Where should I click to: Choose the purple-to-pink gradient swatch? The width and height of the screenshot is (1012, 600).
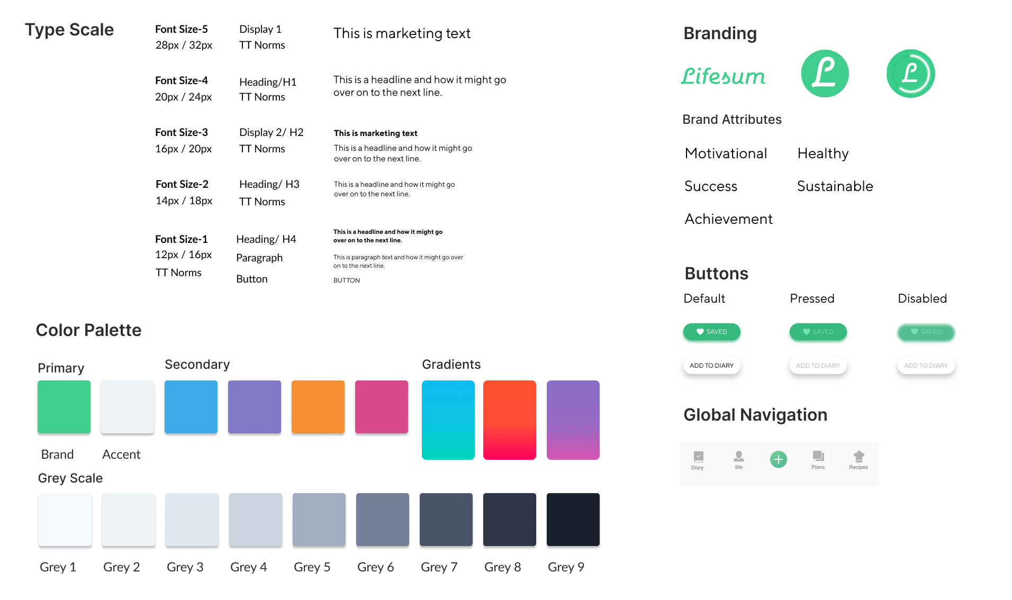[573, 420]
